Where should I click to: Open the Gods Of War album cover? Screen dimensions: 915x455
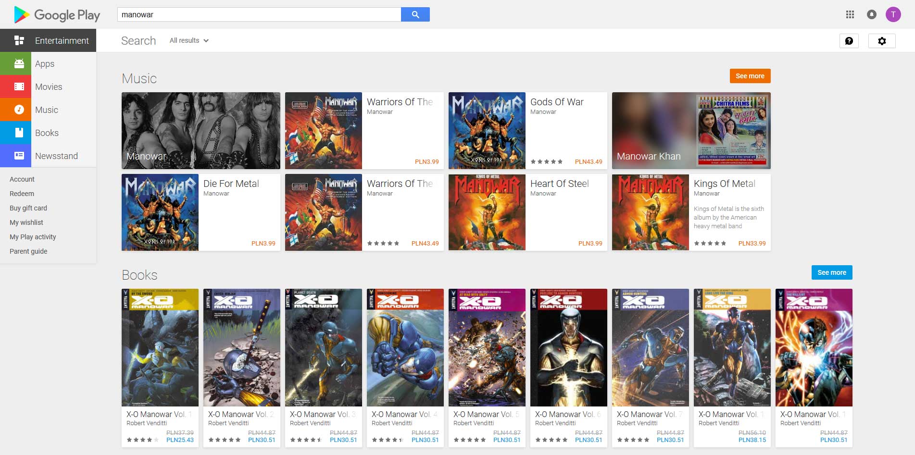[487, 131]
